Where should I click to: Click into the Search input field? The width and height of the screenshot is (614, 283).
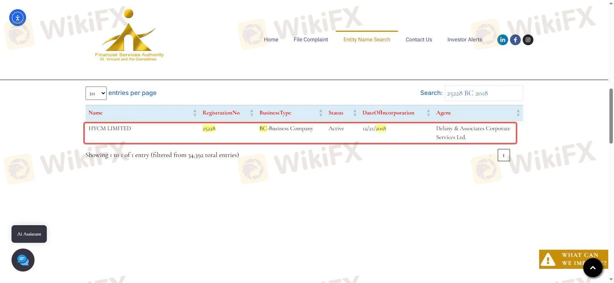484,93
